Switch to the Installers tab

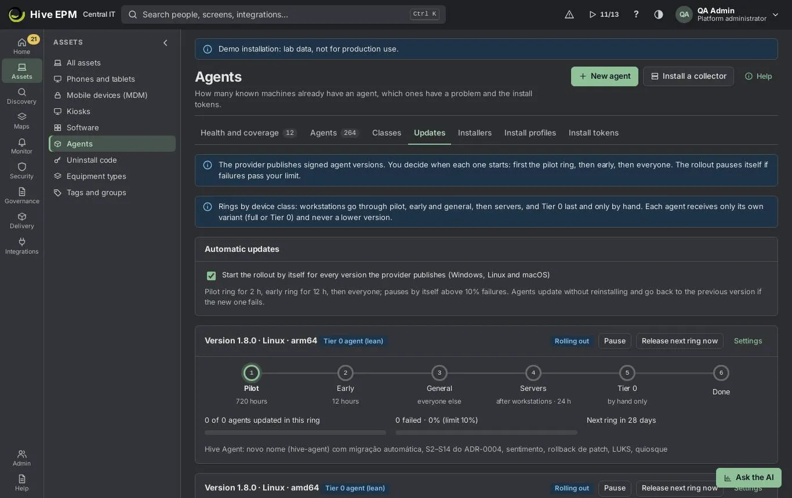(475, 133)
